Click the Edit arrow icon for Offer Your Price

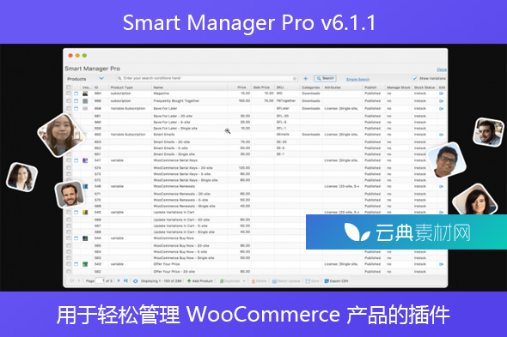point(442,264)
